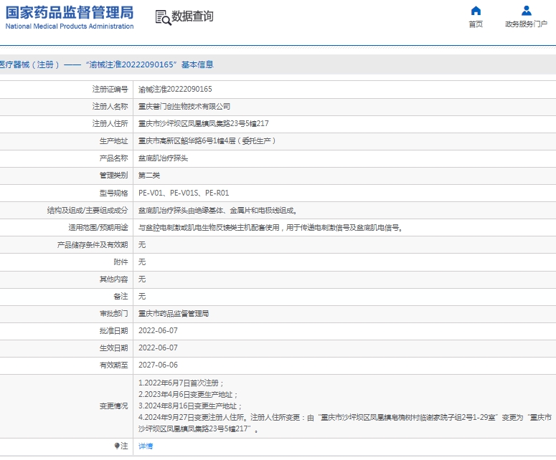Click the 生效日期 field label
Viewport: 556px width, 460px height.
pyautogui.click(x=113, y=348)
